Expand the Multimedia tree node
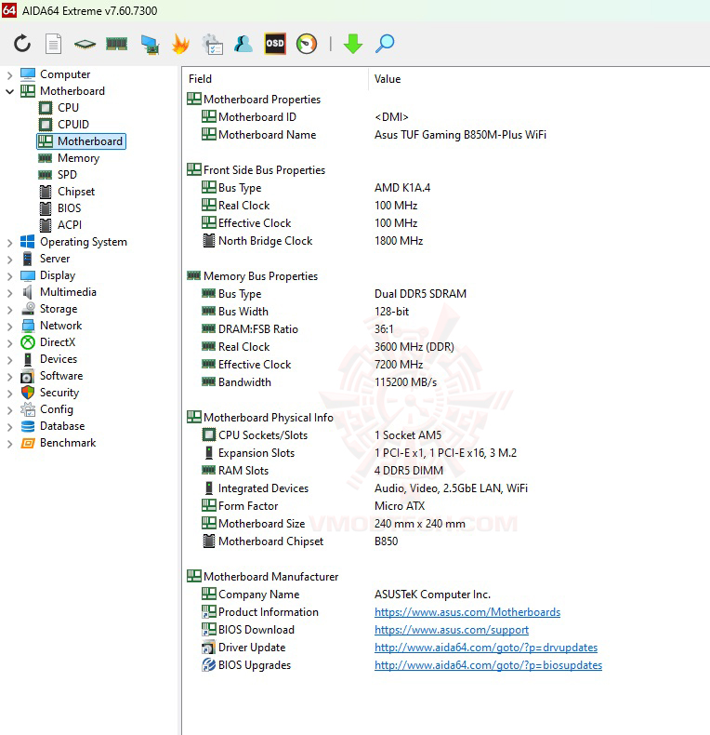Viewport: 710px width, 735px height. point(9,292)
